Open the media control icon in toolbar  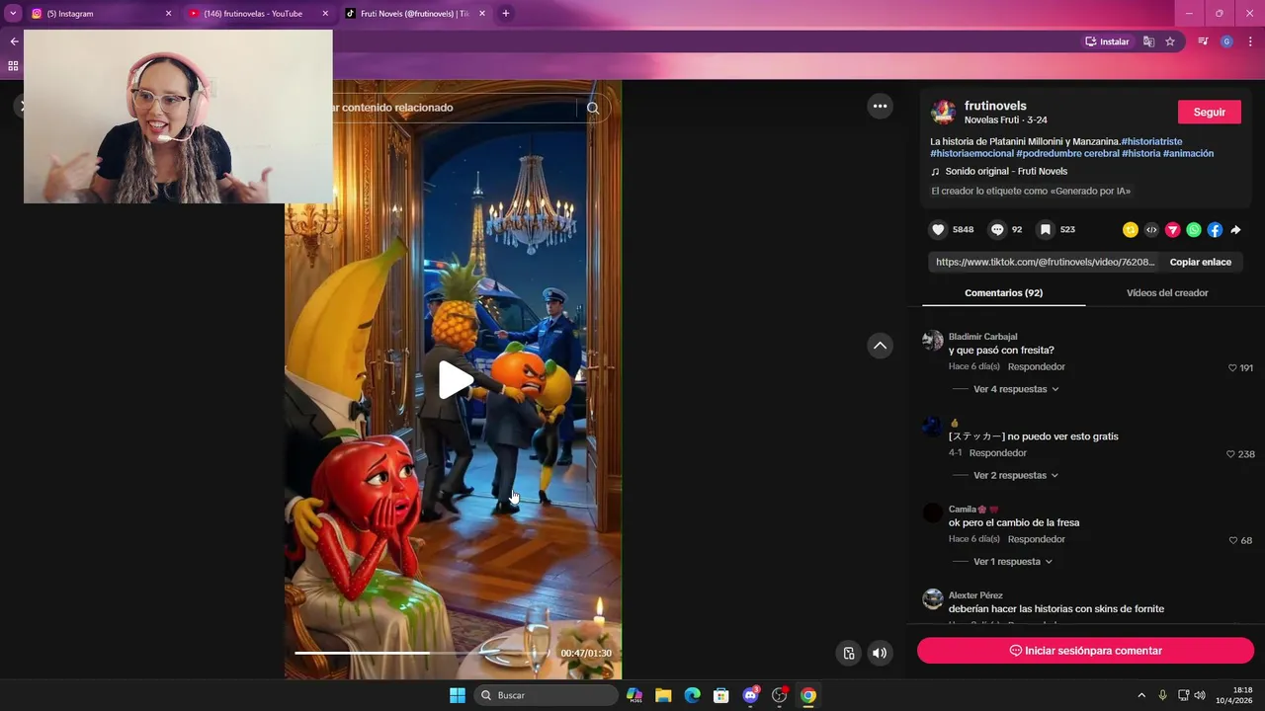(x=1203, y=41)
